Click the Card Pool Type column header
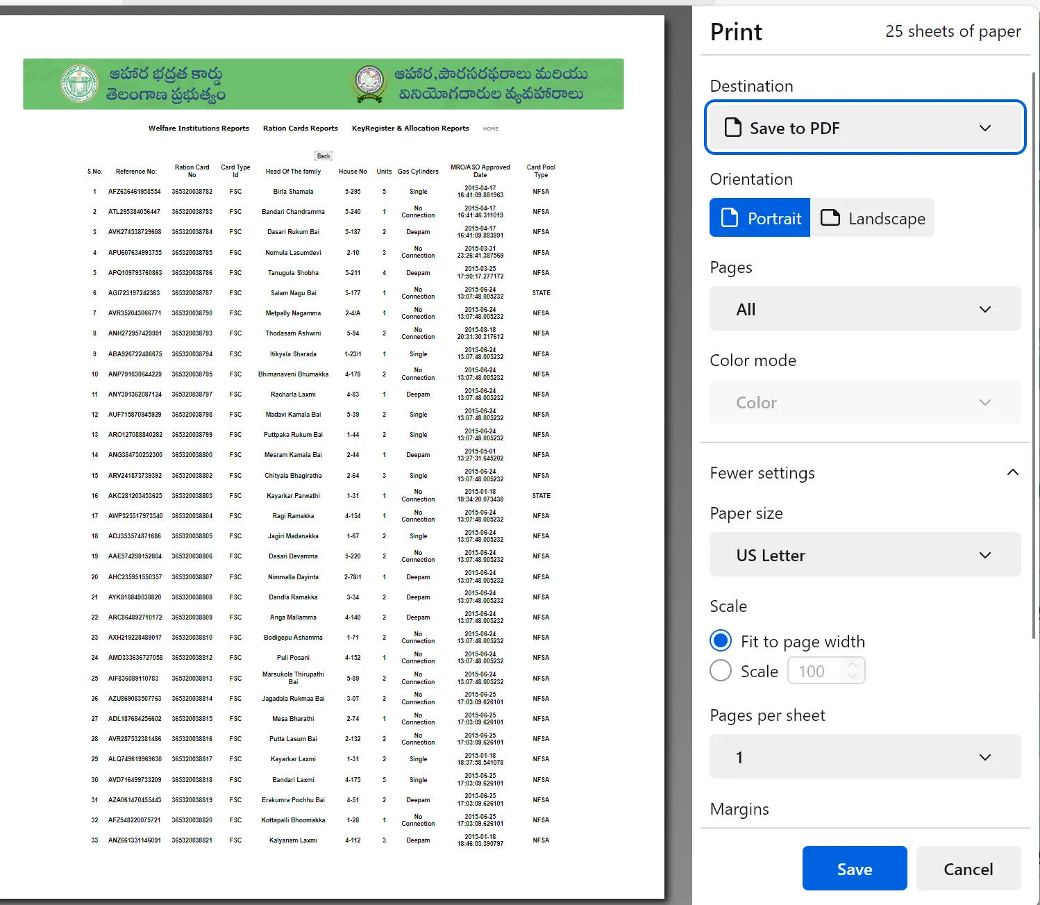 click(541, 171)
